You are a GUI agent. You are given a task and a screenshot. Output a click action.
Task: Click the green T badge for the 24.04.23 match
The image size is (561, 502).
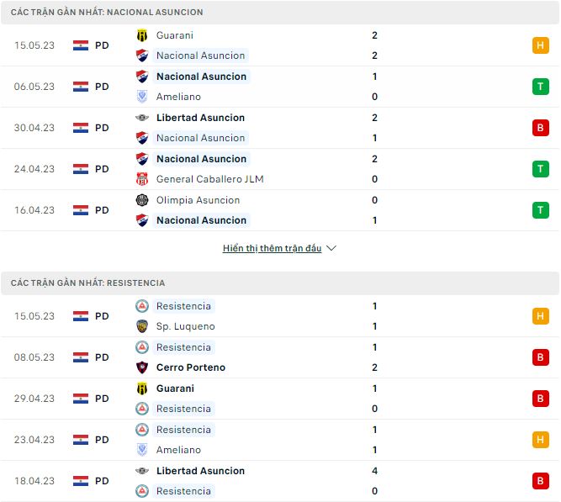click(540, 169)
